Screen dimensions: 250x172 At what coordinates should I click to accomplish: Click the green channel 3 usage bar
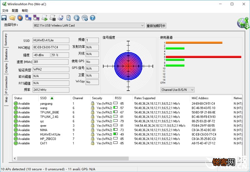tap(175, 48)
